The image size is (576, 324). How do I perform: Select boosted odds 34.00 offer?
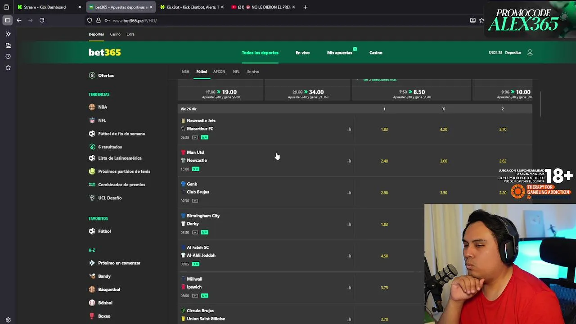(308, 93)
